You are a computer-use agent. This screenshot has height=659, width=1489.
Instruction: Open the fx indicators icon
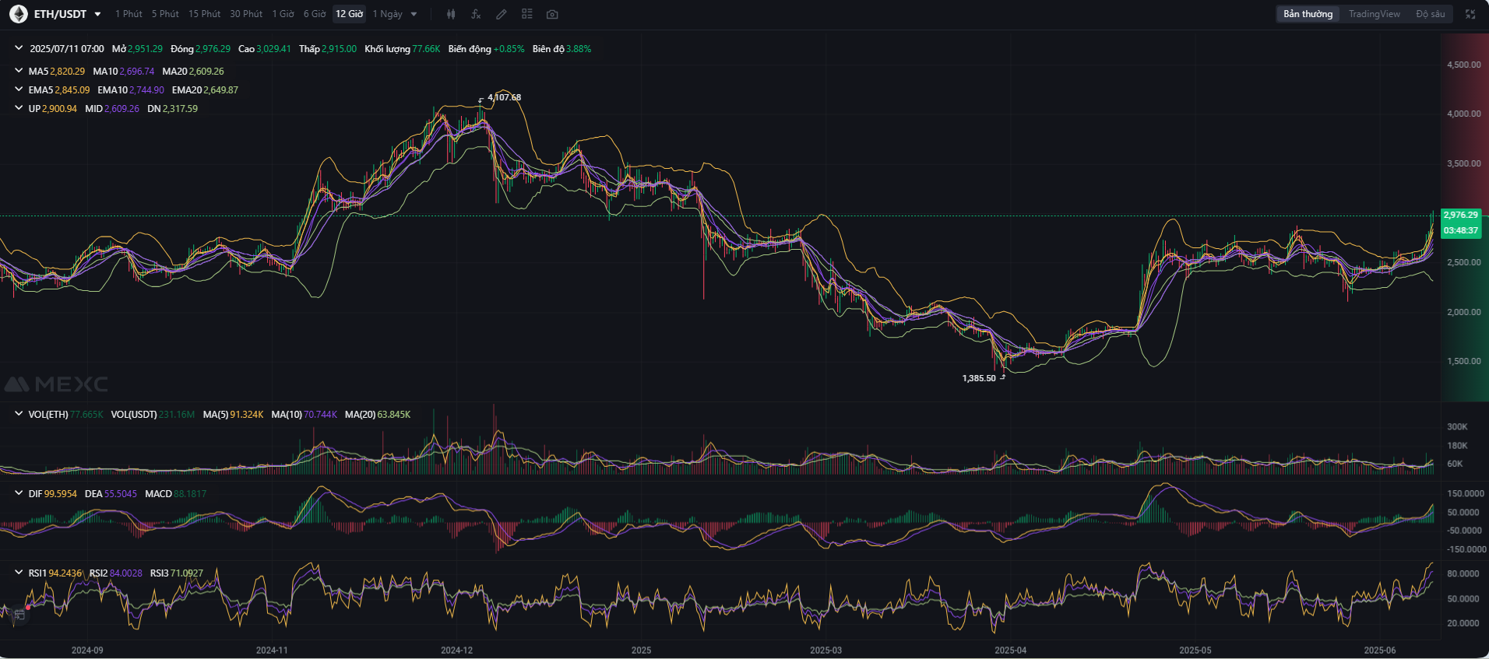point(476,14)
